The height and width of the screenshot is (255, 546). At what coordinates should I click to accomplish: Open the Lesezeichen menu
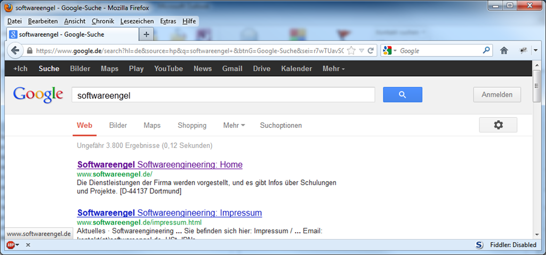pos(137,21)
